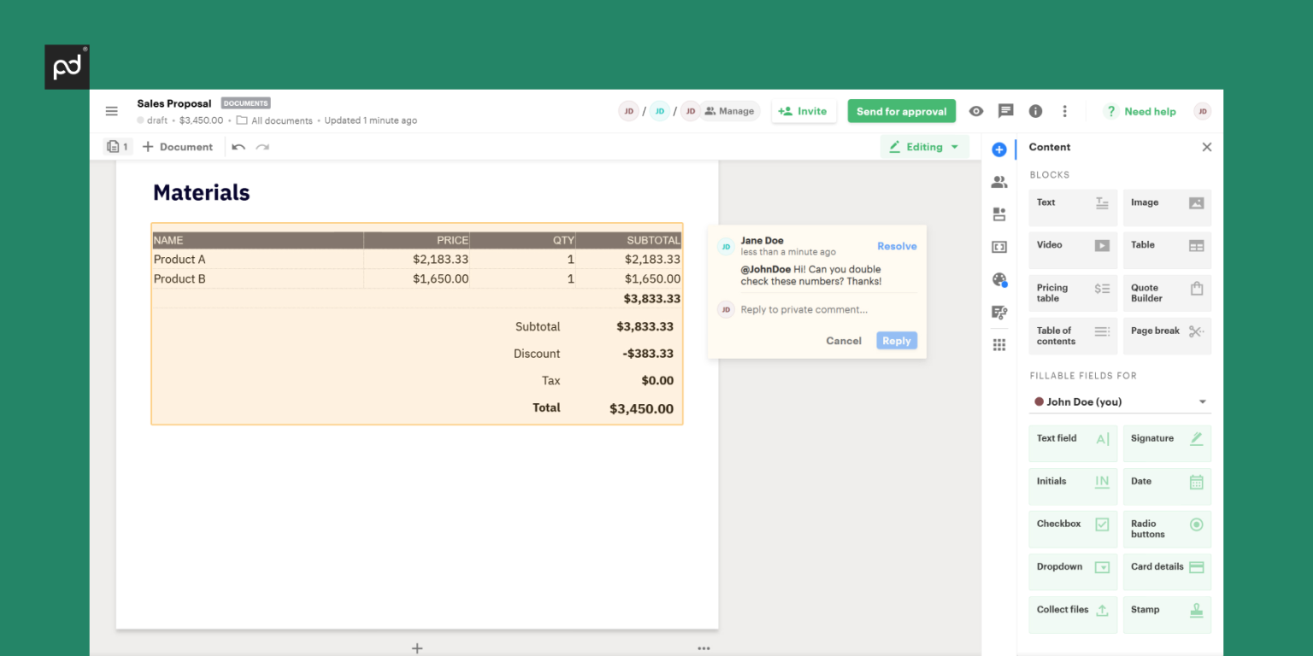The width and height of the screenshot is (1313, 656).
Task: Select the Signature fillable field
Action: (1167, 442)
